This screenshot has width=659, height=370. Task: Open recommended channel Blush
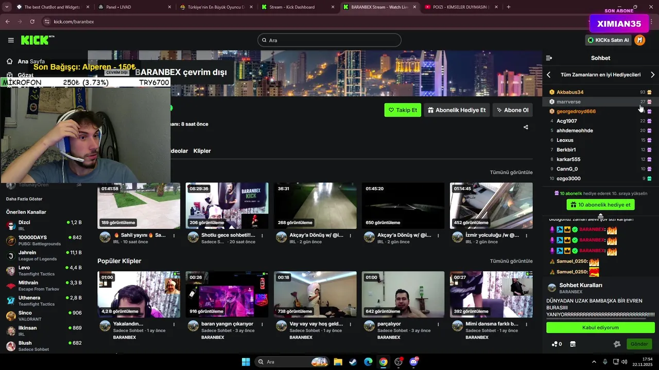pyautogui.click(x=44, y=346)
